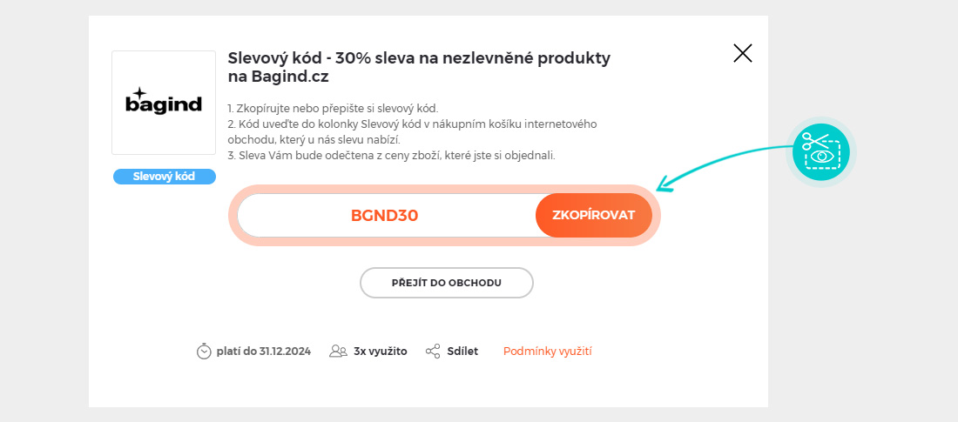Screen dimensions: 958x422
Task: Select the BGND30 coupon code text
Action: pos(384,216)
